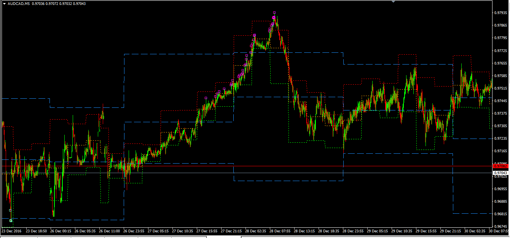The image size is (510, 238).
Task: Click the 0.97655 price scale label
Action: tap(500, 63)
